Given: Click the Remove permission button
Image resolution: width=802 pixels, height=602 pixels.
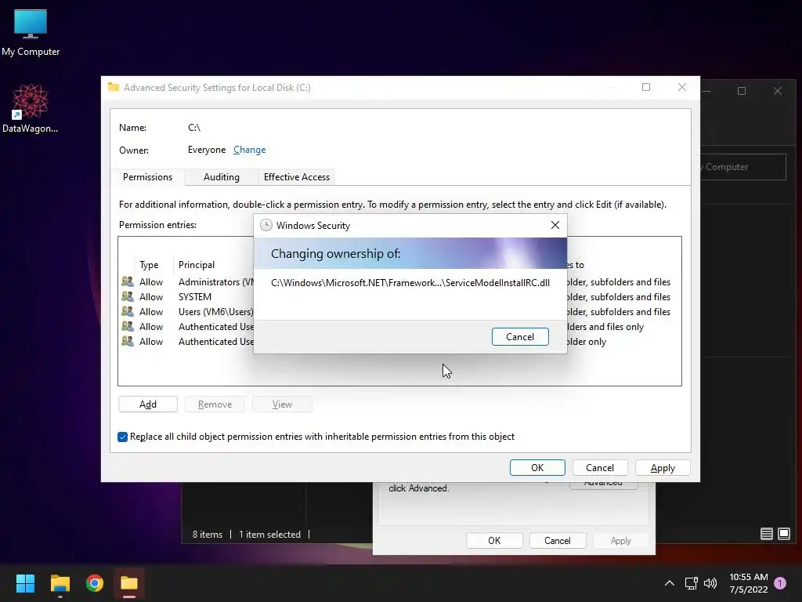Looking at the screenshot, I should click(215, 404).
